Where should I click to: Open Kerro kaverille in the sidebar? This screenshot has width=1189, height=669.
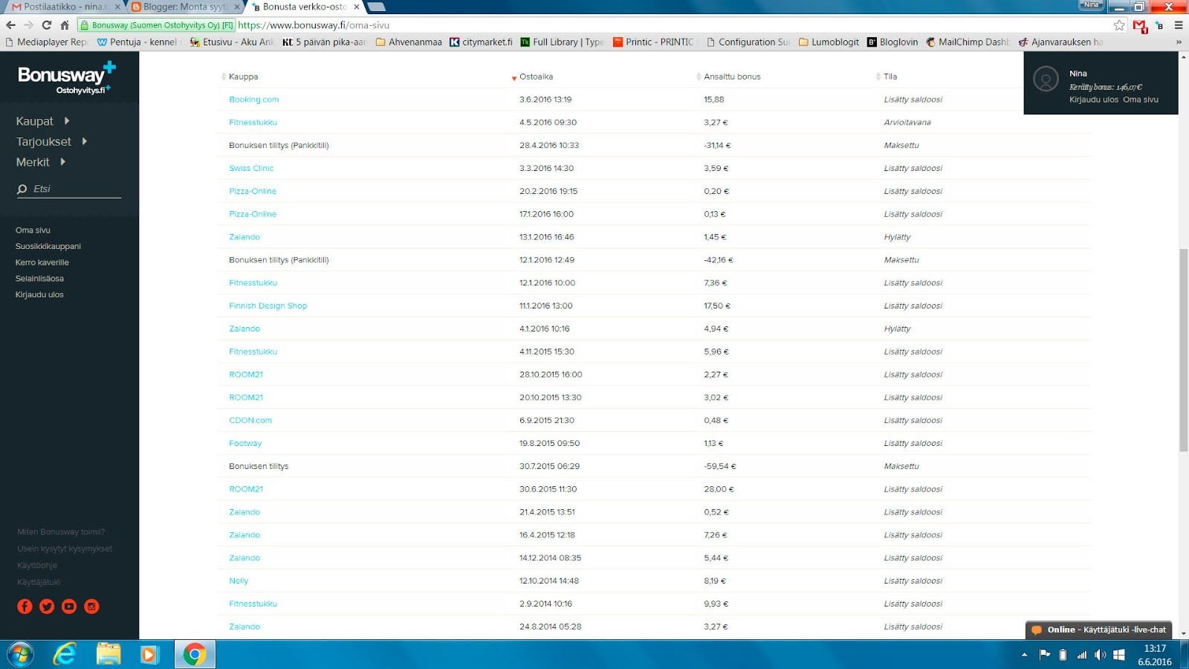tap(42, 262)
